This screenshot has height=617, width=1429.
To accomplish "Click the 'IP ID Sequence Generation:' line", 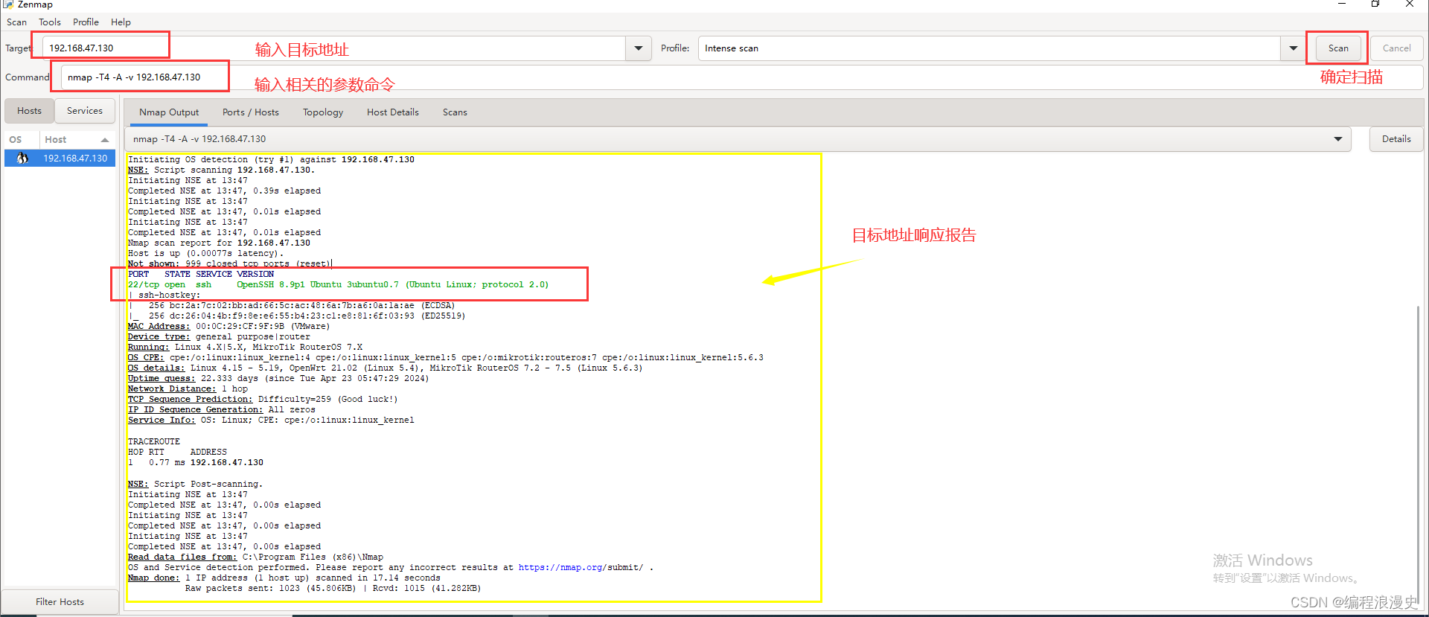I will coord(221,409).
